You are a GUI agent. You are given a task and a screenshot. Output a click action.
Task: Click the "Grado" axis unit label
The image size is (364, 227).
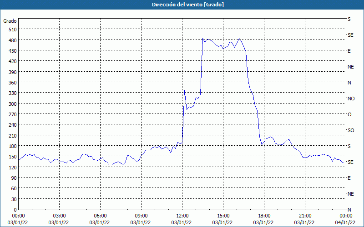pos(10,21)
